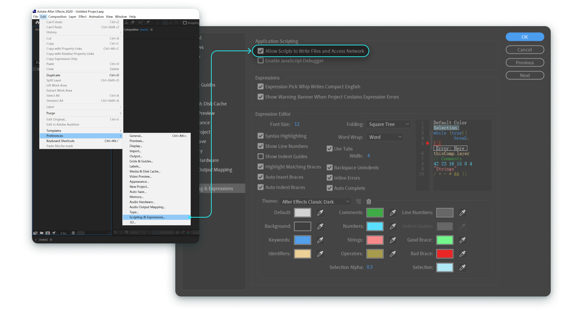This screenshot has height=311, width=582.
Task: Pick Comments color with its eyedropper
Action: (x=392, y=213)
